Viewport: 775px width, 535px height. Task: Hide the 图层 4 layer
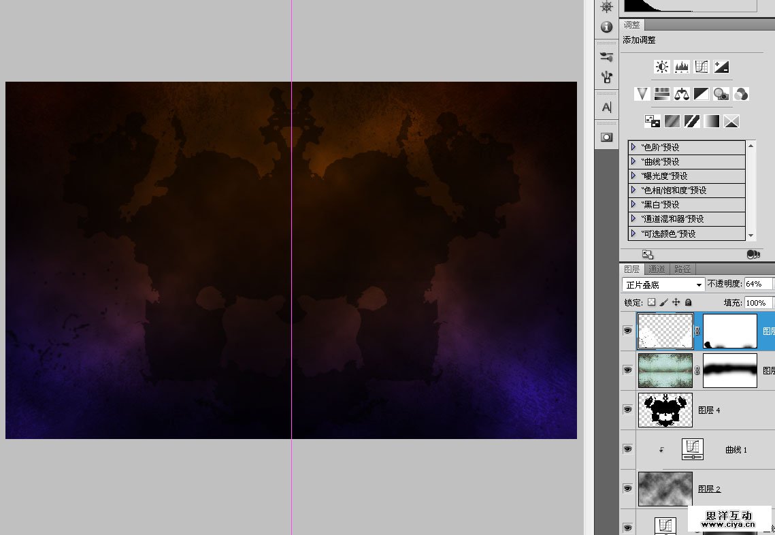coord(627,410)
